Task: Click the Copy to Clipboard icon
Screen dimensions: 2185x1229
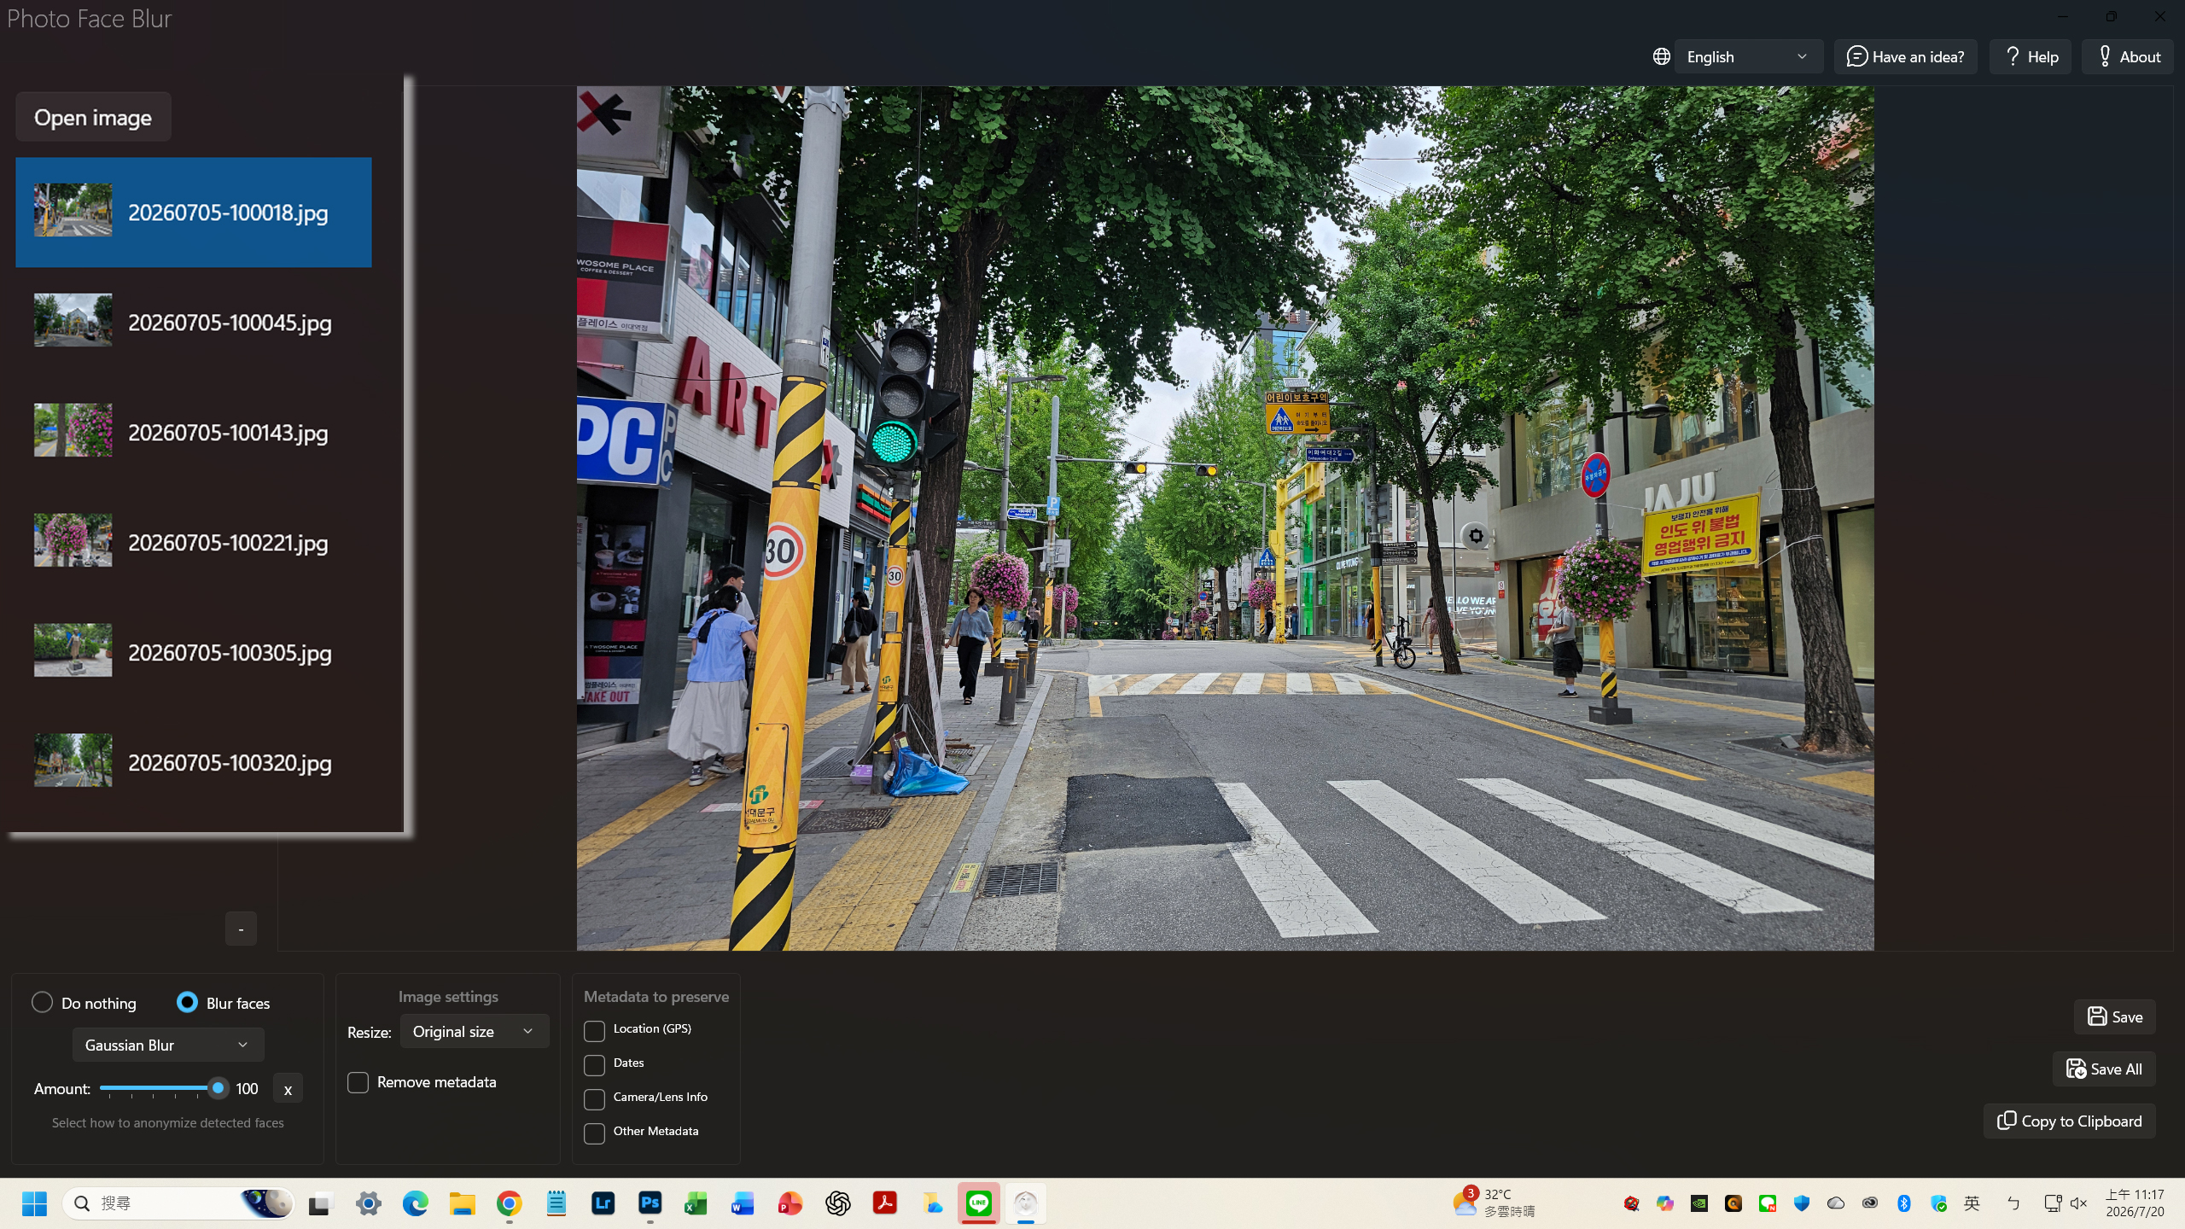Action: tap(2007, 1121)
